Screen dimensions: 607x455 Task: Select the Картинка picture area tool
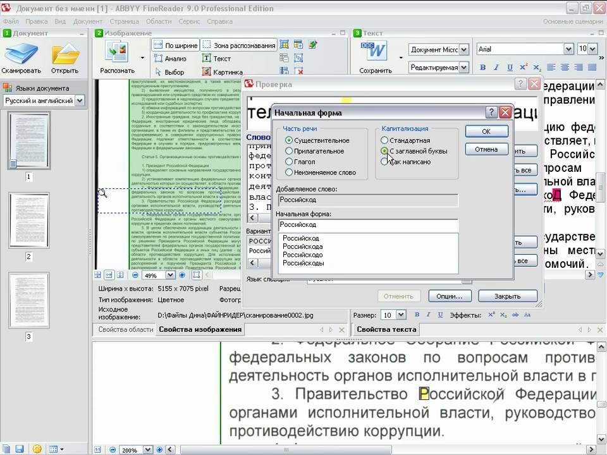[222, 72]
